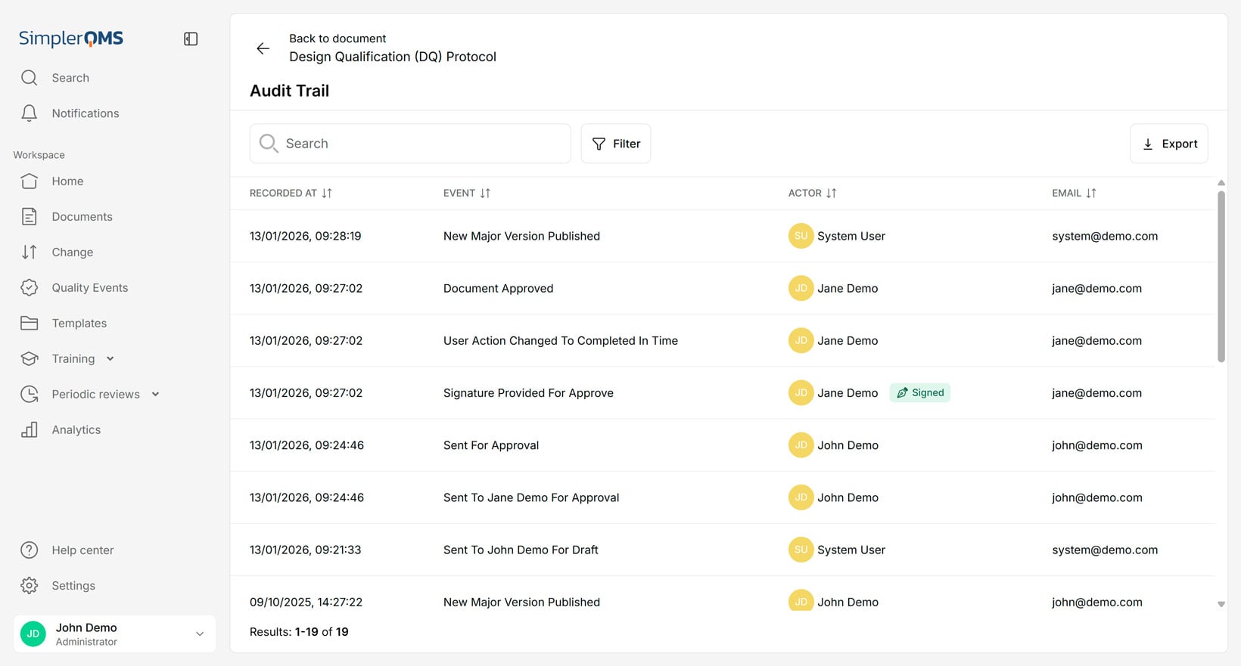Click the magnifier icon in the search field
1241x666 pixels.
click(x=269, y=144)
